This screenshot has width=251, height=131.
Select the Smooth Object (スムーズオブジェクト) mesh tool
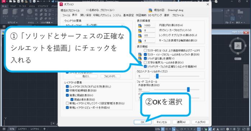click(x=29, y=14)
